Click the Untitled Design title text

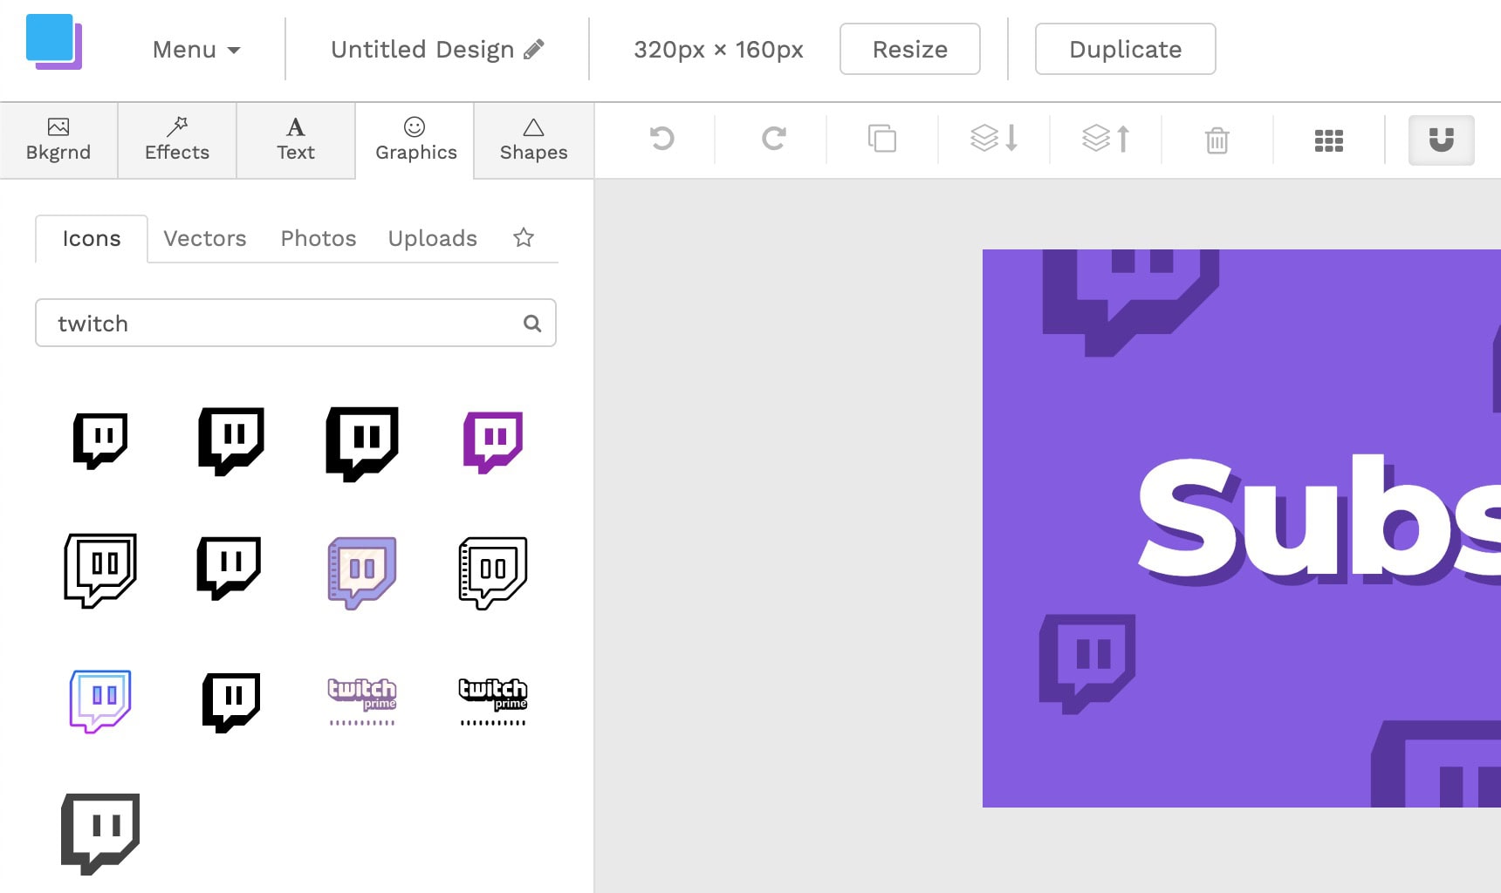pyautogui.click(x=422, y=50)
